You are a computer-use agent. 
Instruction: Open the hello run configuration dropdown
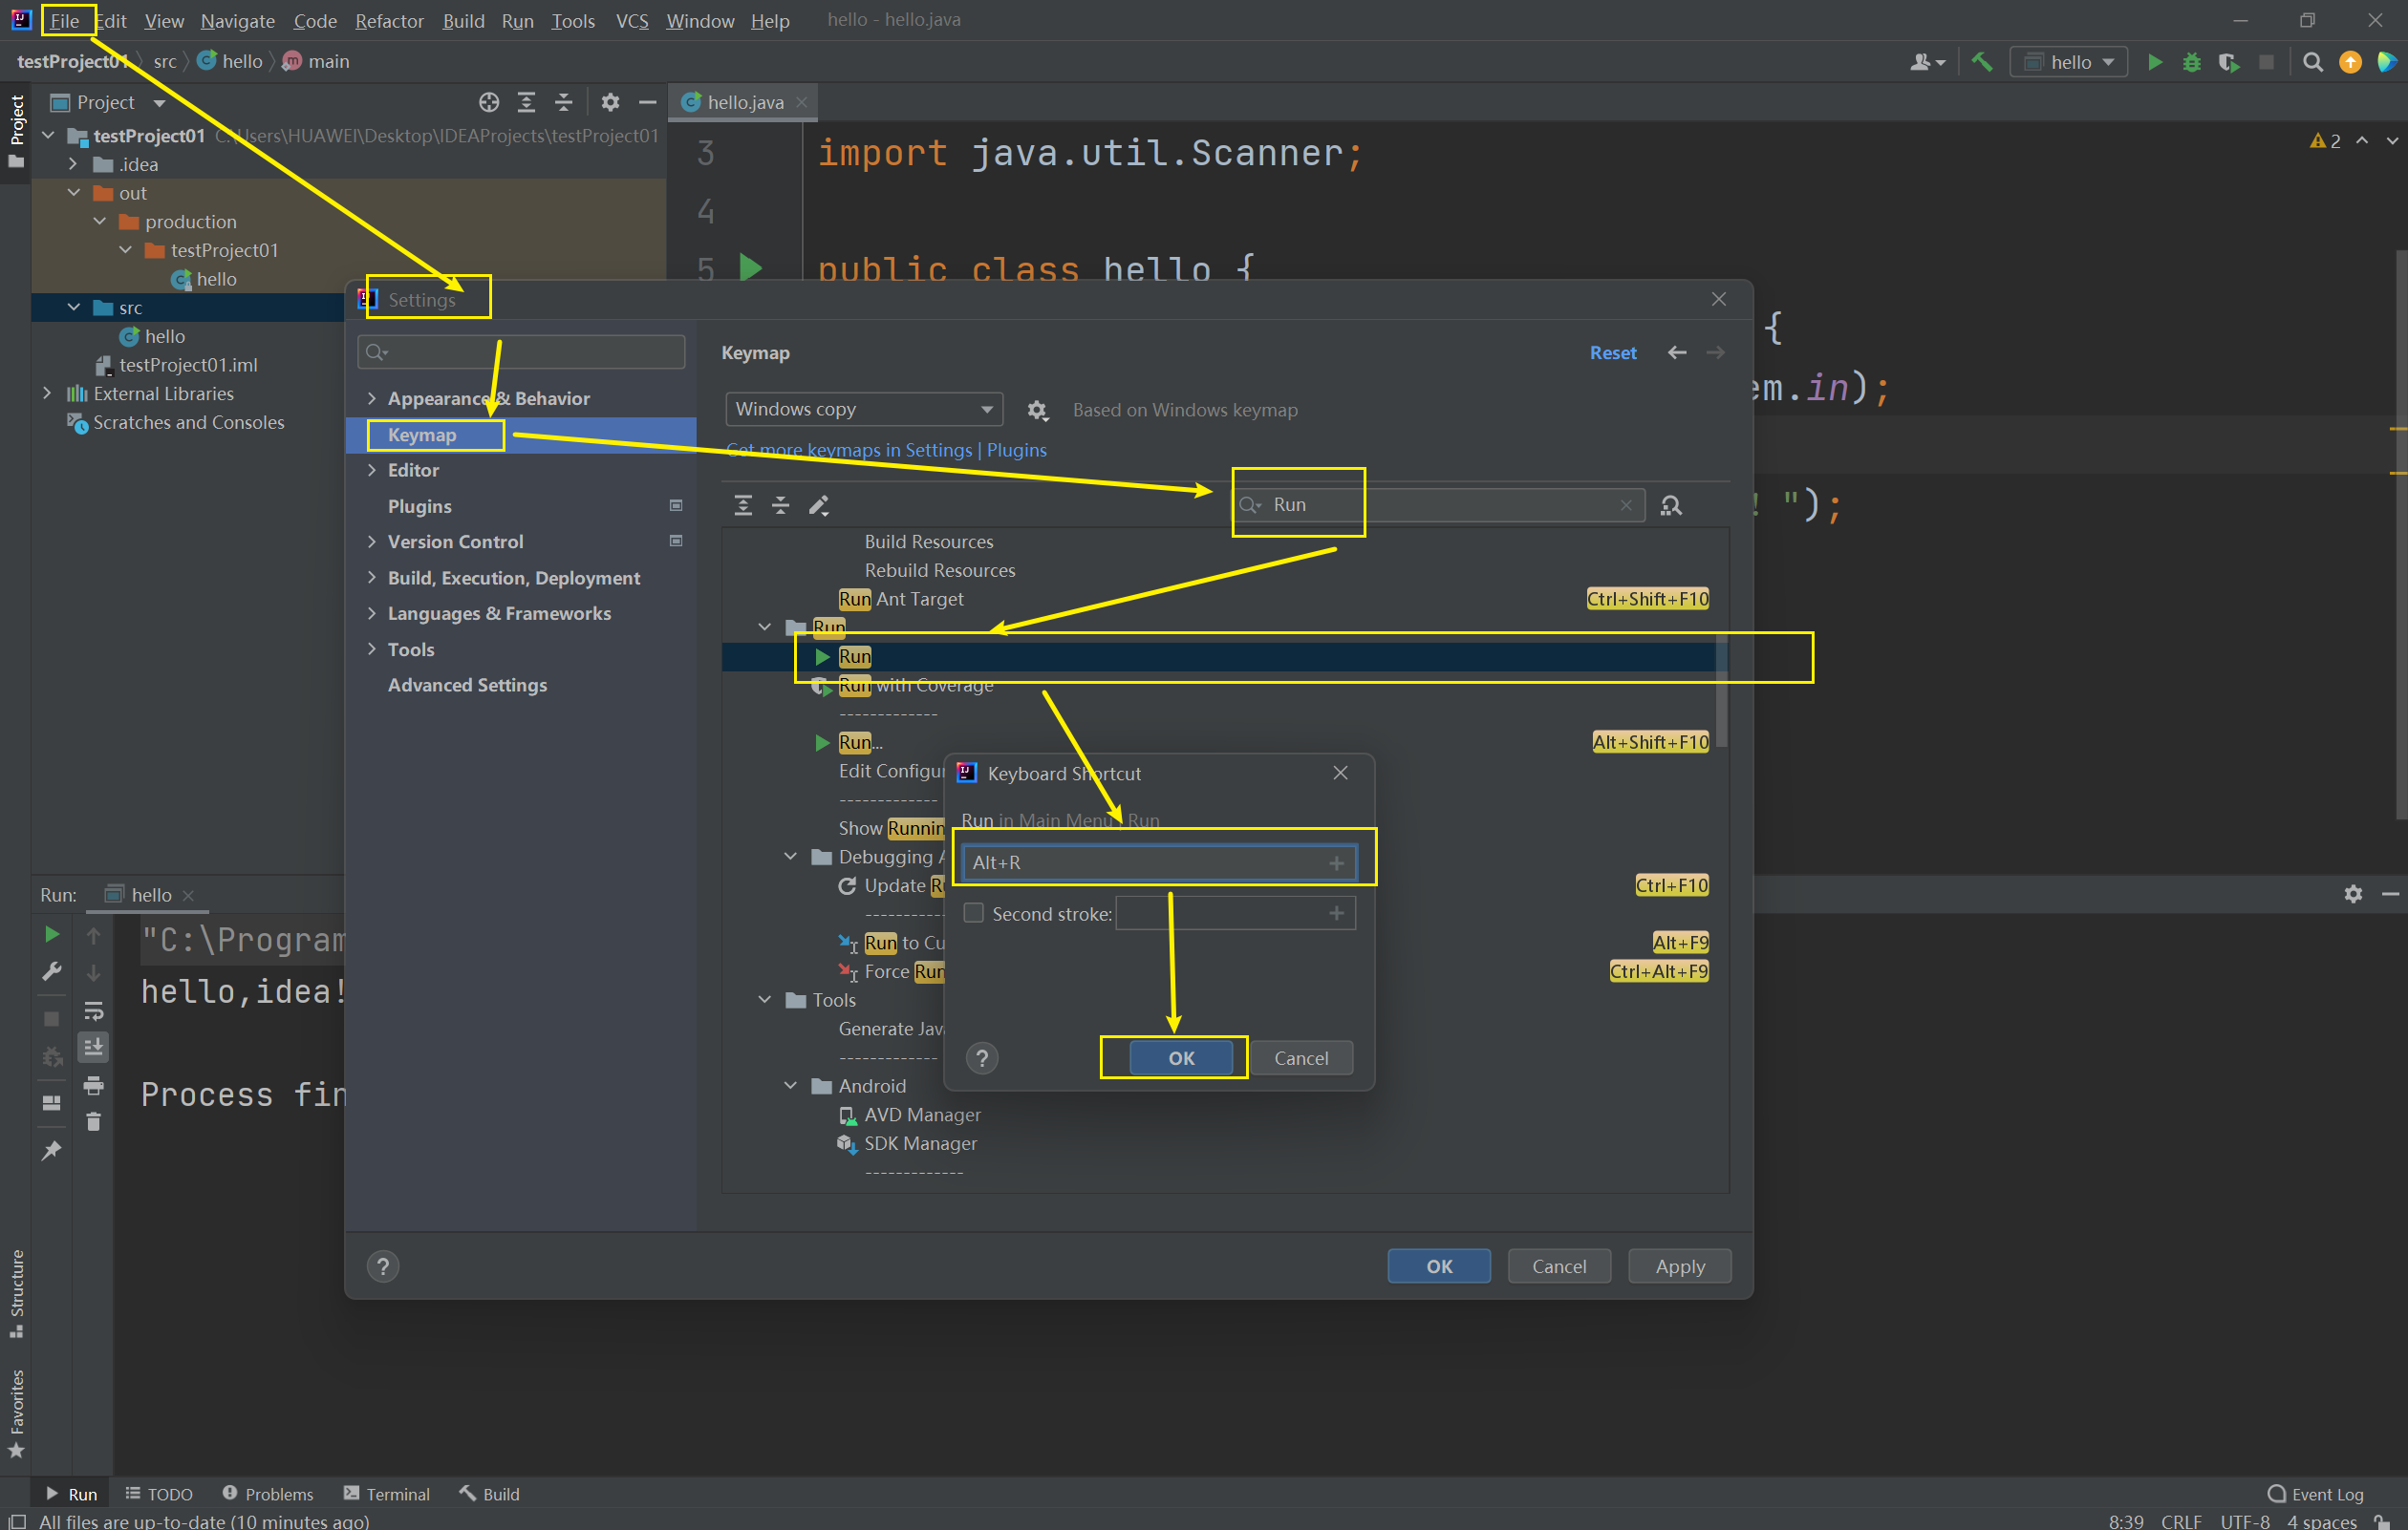click(2068, 62)
